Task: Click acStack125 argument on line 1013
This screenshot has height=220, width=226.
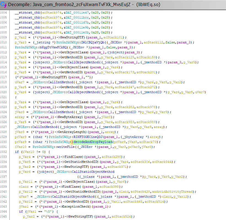Action: (125, 57)
